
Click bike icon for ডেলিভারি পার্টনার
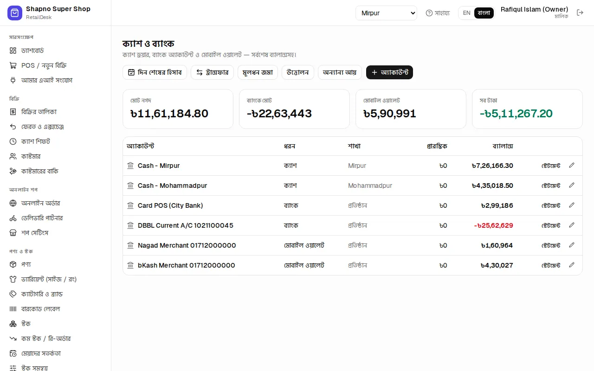pyautogui.click(x=13, y=218)
